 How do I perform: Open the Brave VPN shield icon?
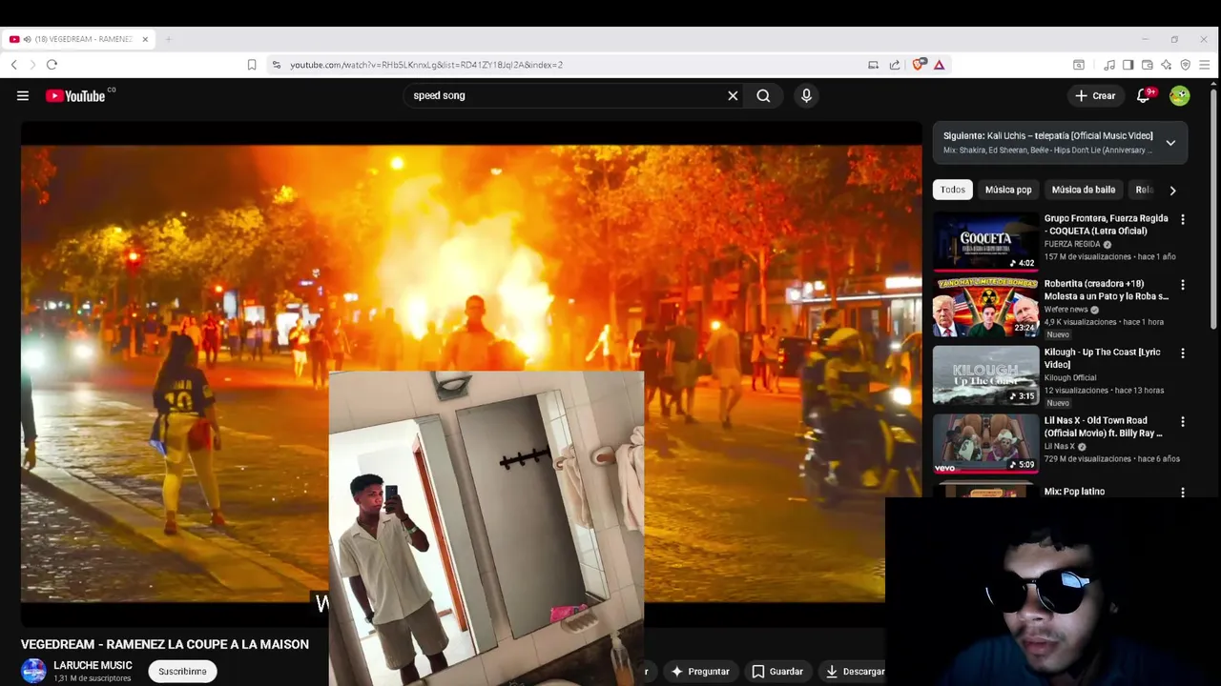click(x=1185, y=65)
